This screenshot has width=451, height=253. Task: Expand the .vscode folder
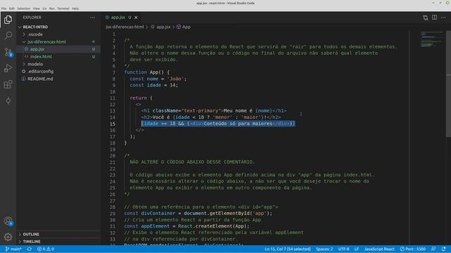pos(24,34)
